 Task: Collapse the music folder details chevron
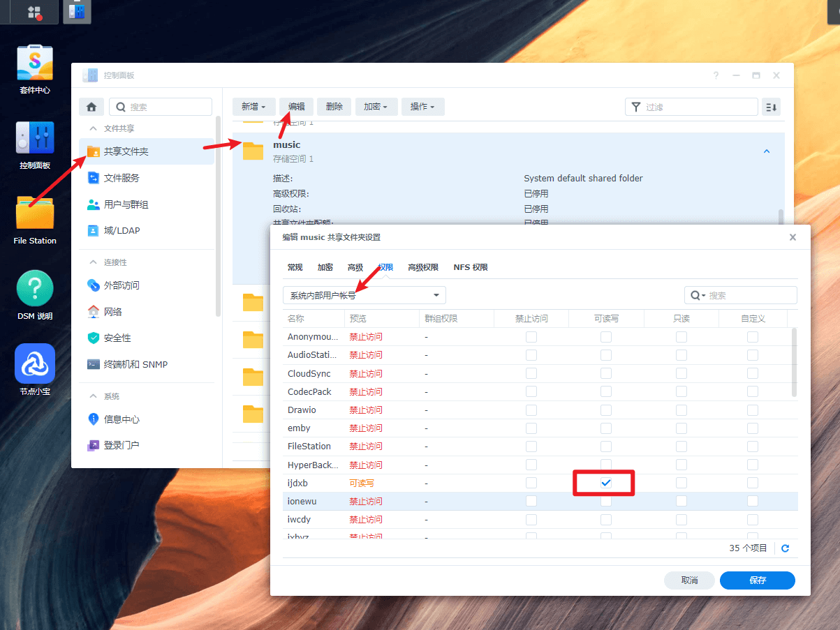(x=767, y=151)
